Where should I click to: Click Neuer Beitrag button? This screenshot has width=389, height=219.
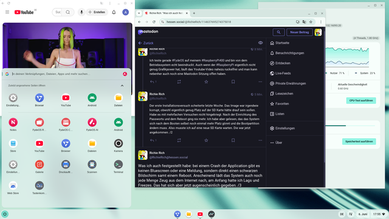point(300,32)
